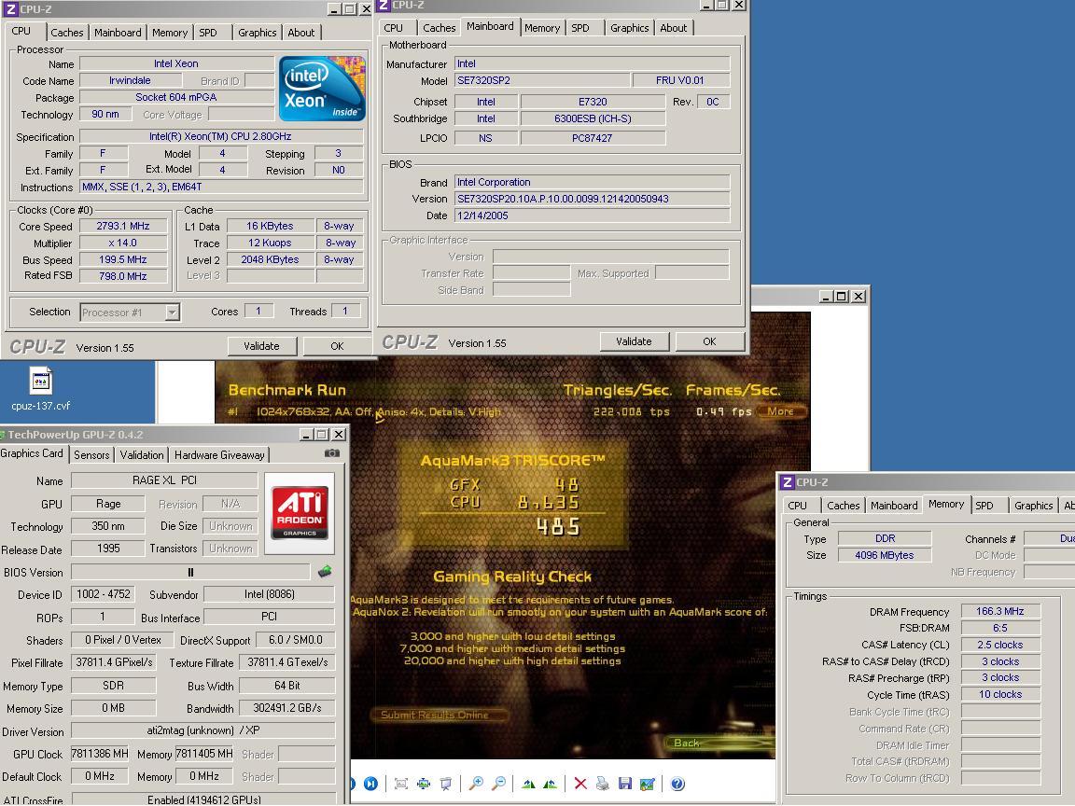Open the Validation tab in GPU-Z
The image size is (1075, 806).
pos(142,455)
